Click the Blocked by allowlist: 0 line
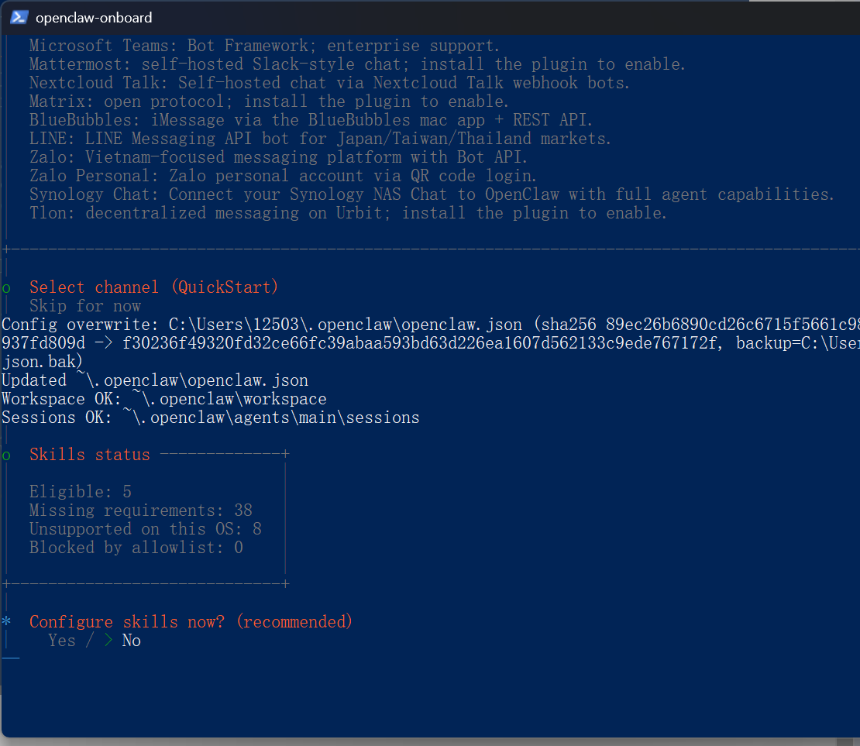The width and height of the screenshot is (860, 746). click(136, 548)
